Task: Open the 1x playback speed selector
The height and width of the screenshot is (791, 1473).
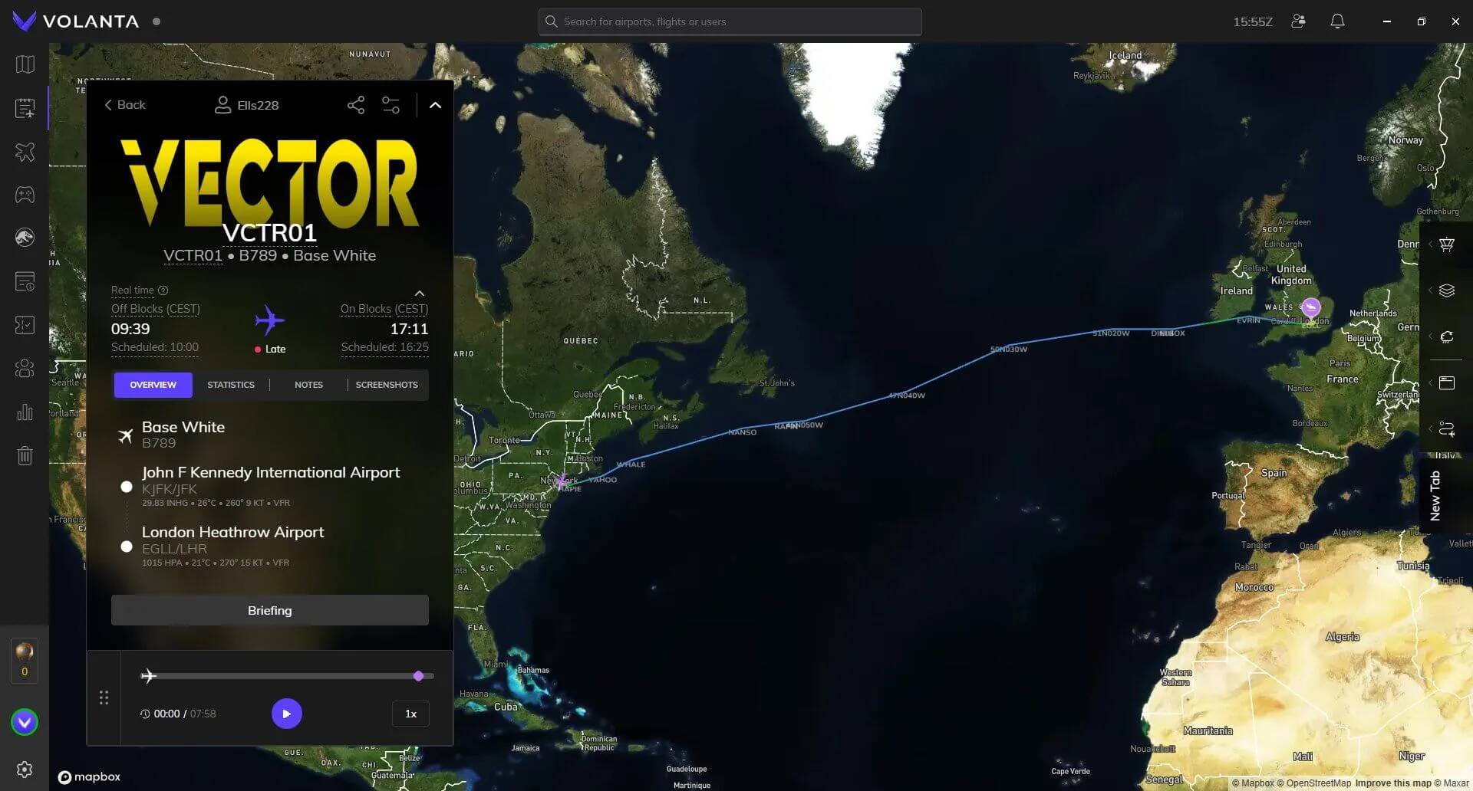Action: point(410,714)
